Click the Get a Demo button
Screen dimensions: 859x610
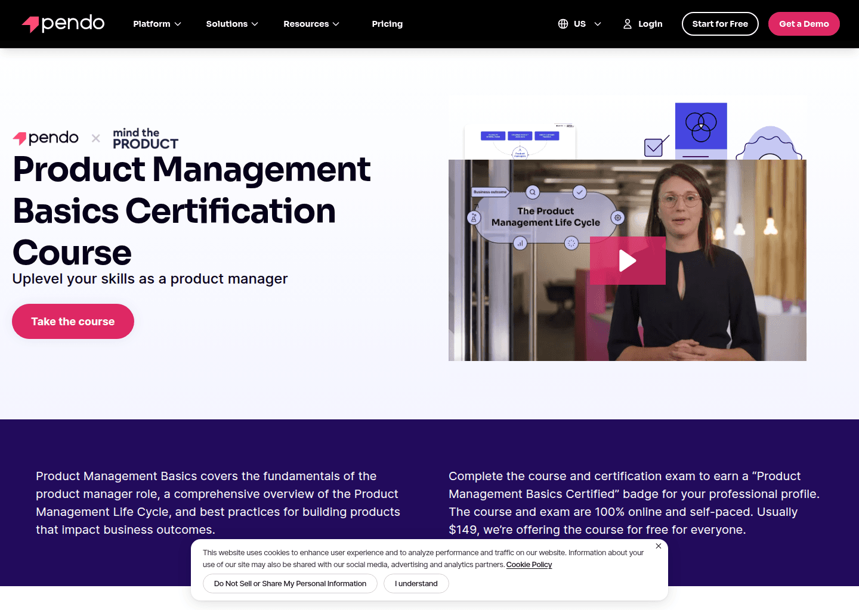point(804,23)
